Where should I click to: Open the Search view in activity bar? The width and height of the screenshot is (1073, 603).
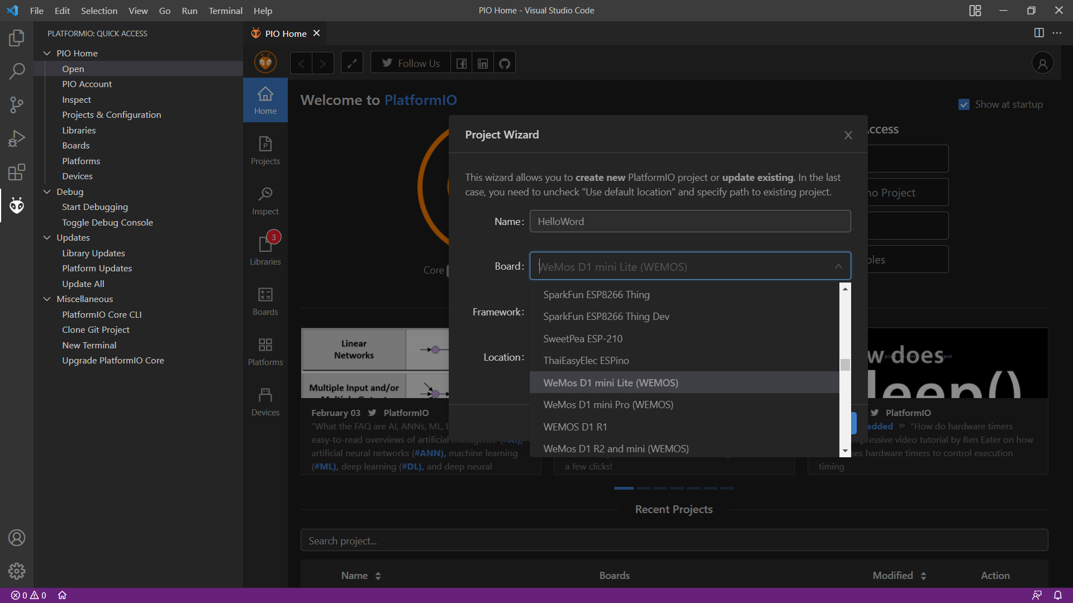pos(17,71)
